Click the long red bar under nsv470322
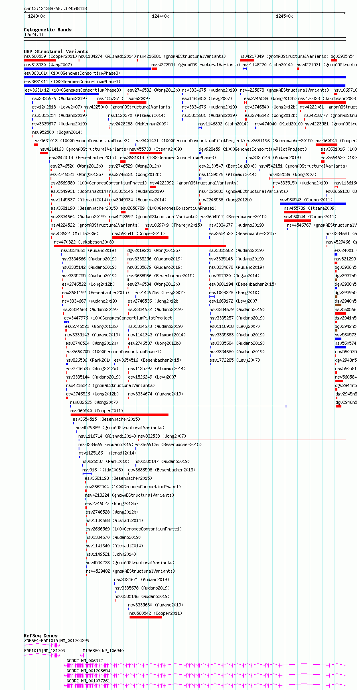This screenshot has height=690, width=357. (x=140, y=246)
